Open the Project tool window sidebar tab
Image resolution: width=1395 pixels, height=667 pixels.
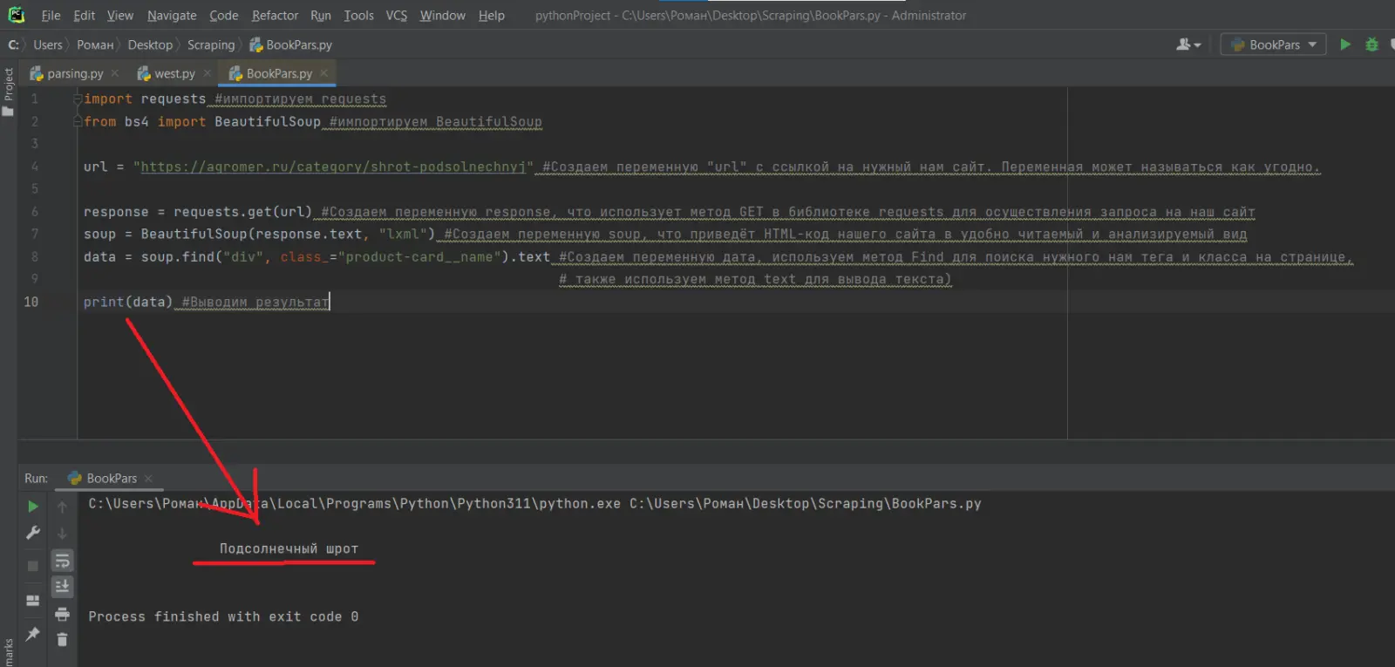pyautogui.click(x=9, y=92)
